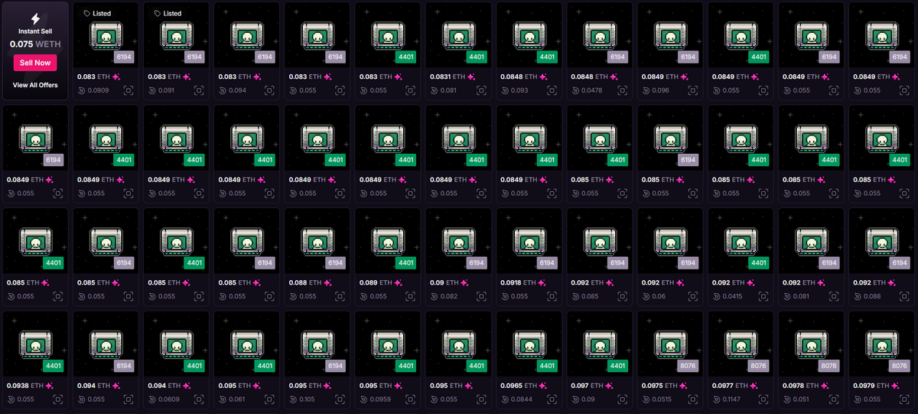Click the last sale value 0.0515
Screen dimensions: 918x414
[662, 399]
